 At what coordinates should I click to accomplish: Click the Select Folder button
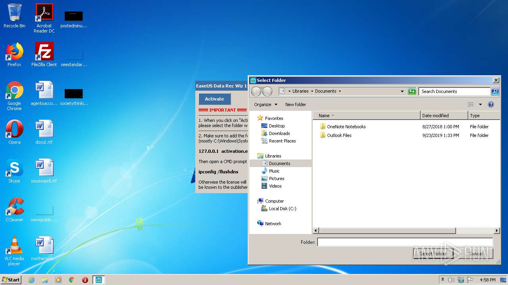[433, 254]
